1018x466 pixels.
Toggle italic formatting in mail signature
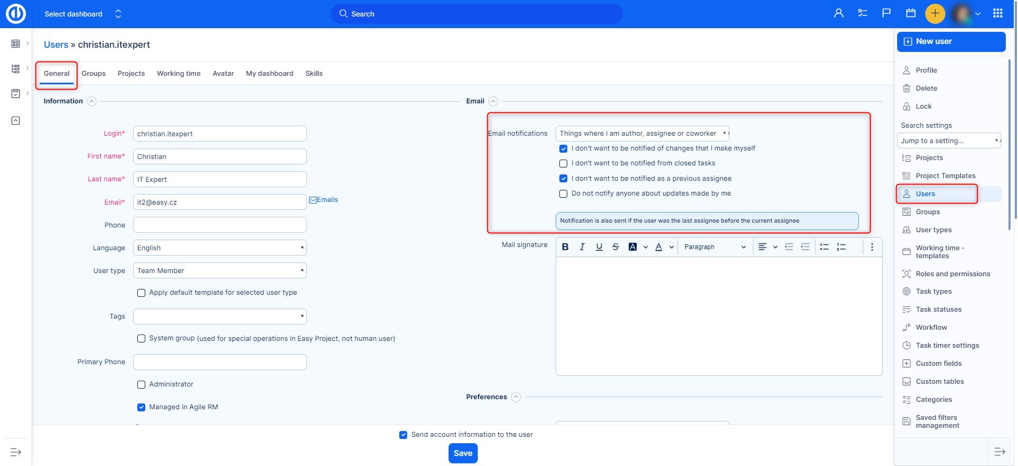coord(582,247)
